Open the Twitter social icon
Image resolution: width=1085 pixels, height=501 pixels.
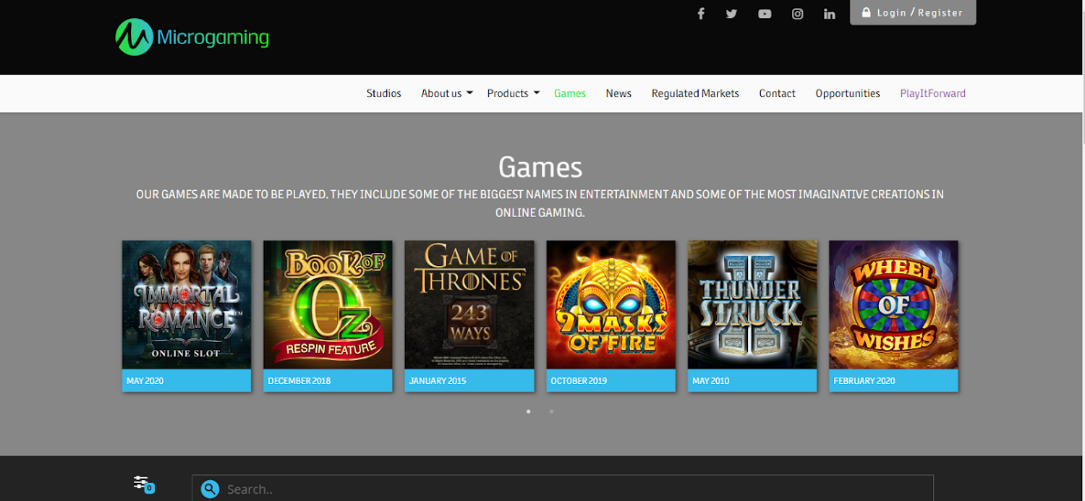point(732,14)
